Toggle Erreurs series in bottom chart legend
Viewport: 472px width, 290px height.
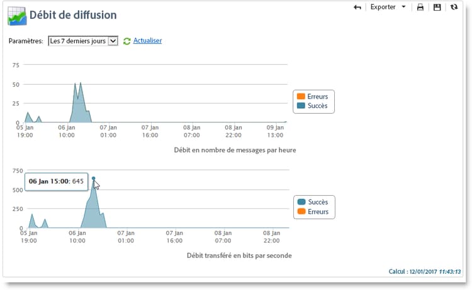pyautogui.click(x=313, y=212)
